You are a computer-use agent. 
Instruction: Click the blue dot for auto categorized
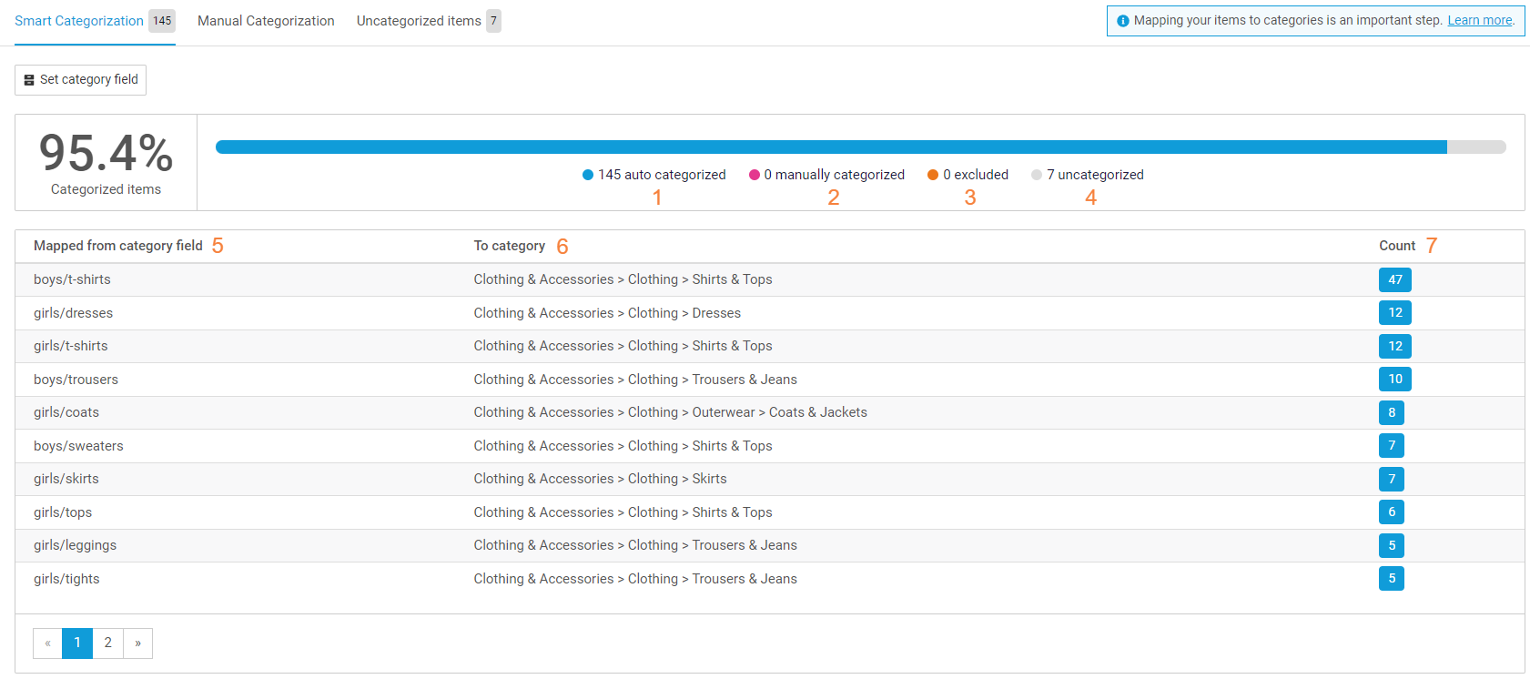point(588,175)
